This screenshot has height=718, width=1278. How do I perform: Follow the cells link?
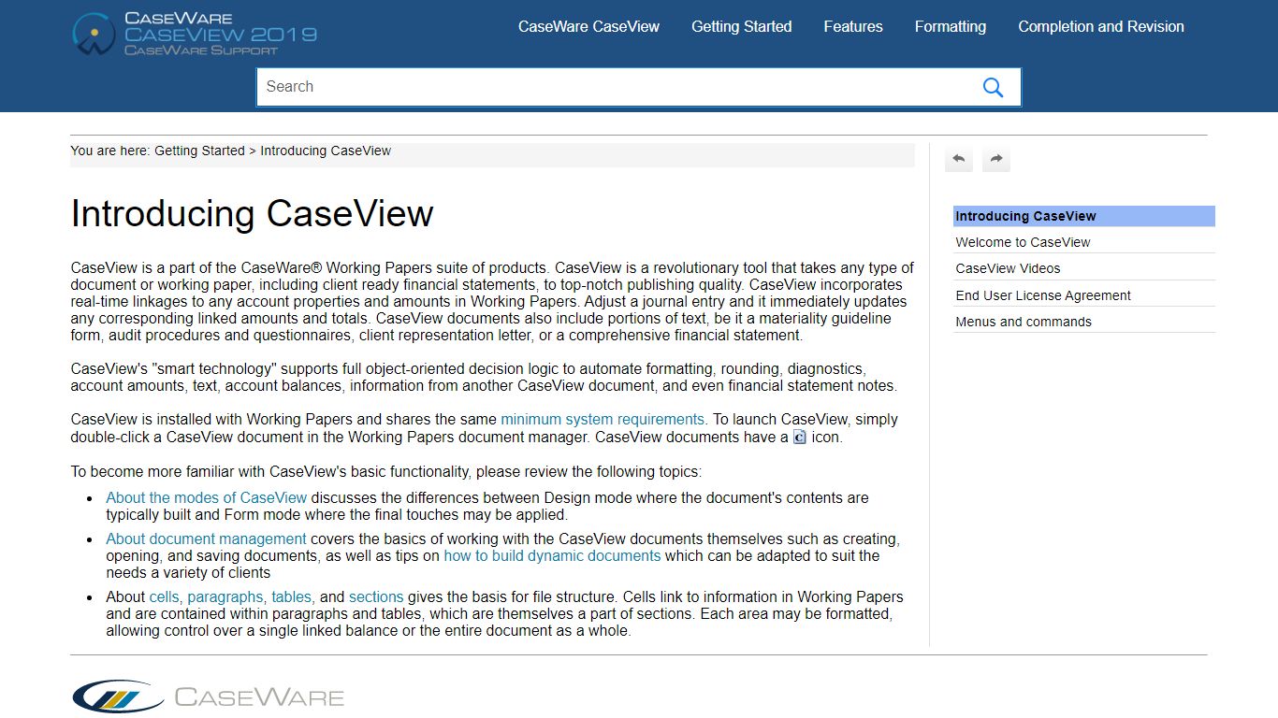click(164, 596)
